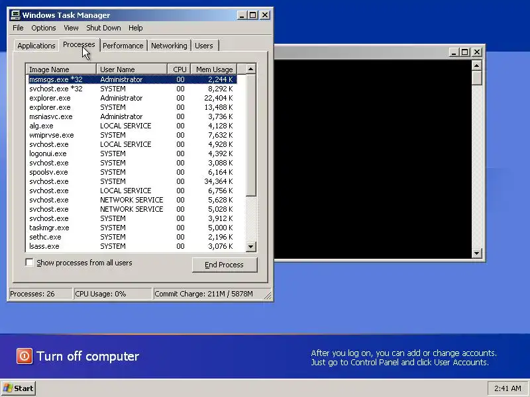Minimize the Windows Task Manager window
530x397 pixels.
(241, 15)
